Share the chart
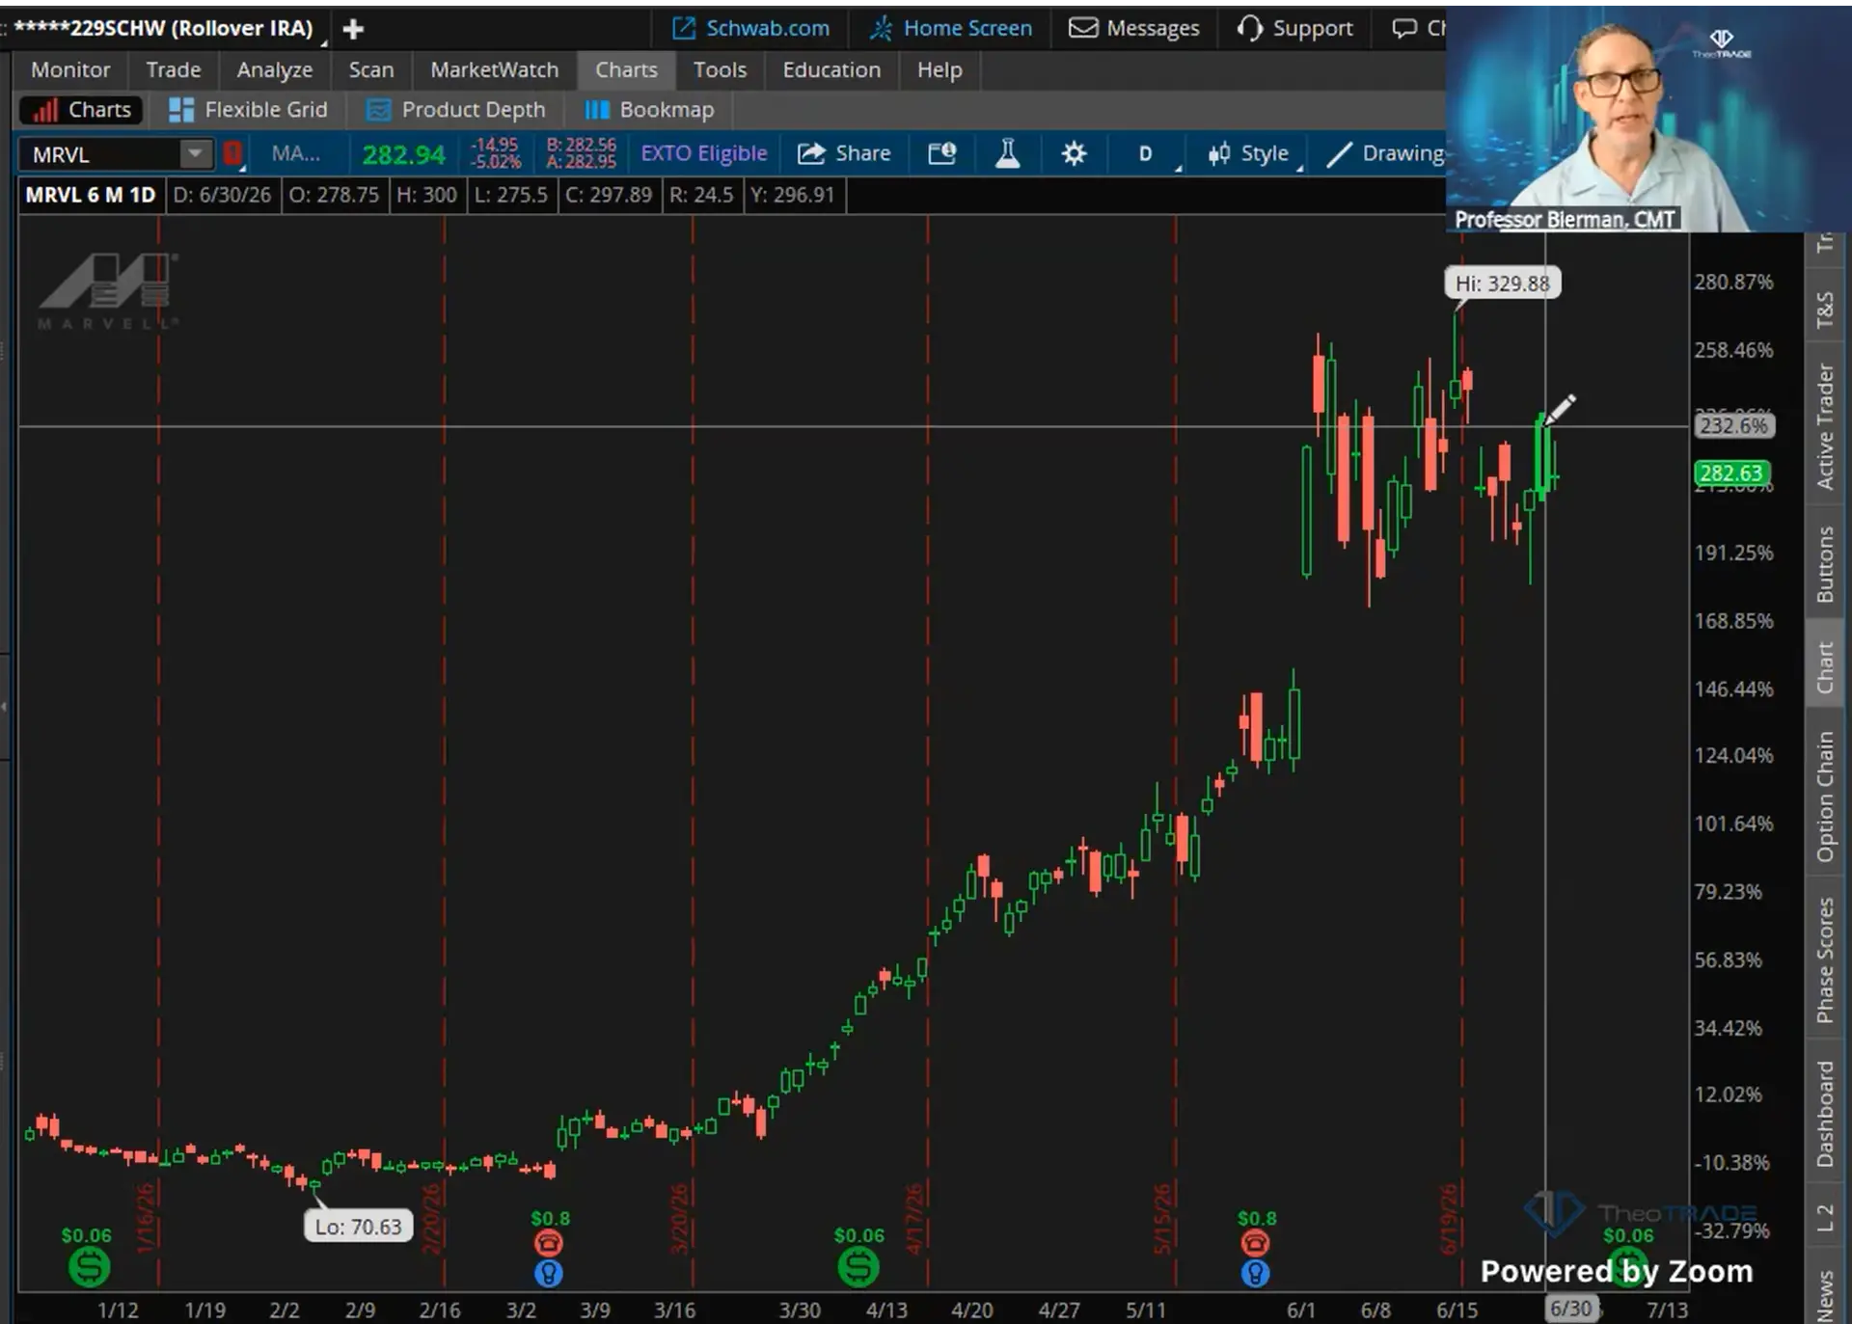The height and width of the screenshot is (1324, 1852). click(x=844, y=153)
